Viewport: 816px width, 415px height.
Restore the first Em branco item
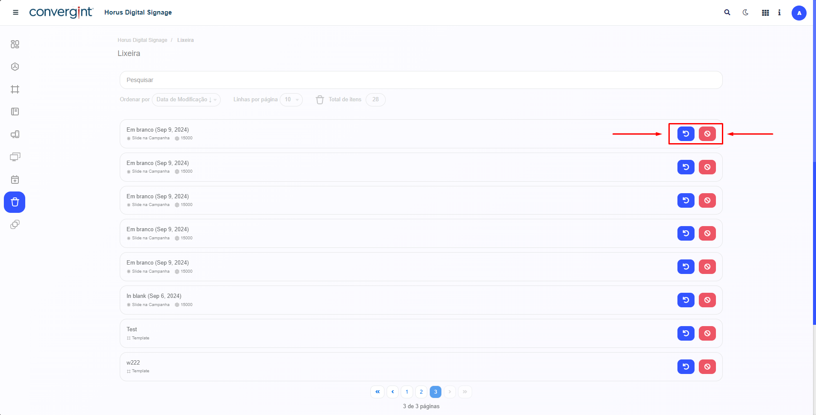686,134
